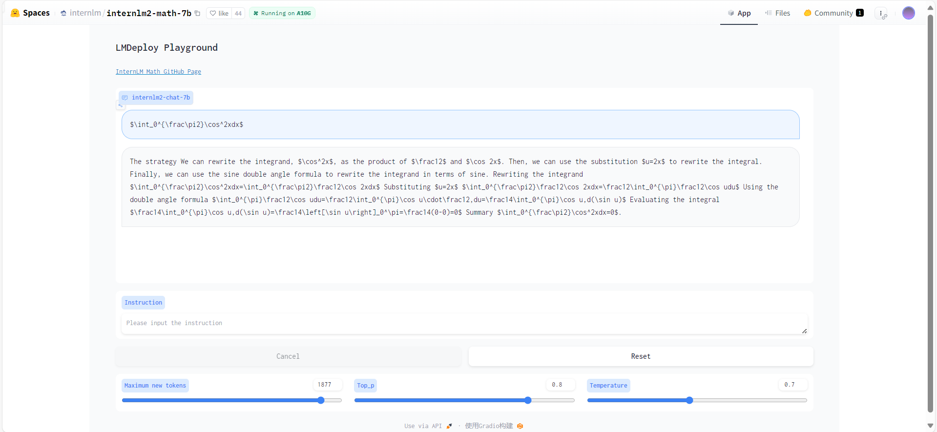The image size is (937, 432).
Task: View the 44 likes count
Action: (x=238, y=13)
